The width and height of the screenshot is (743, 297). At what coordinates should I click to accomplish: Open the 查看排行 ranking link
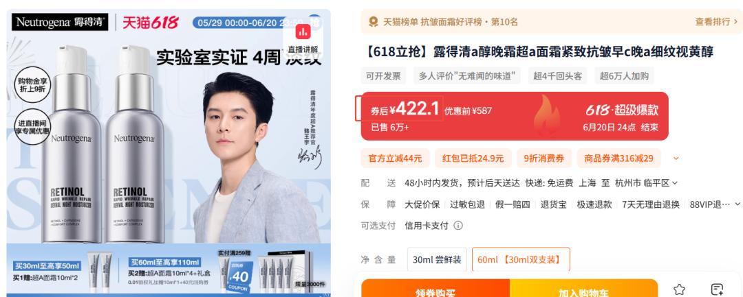(x=716, y=22)
